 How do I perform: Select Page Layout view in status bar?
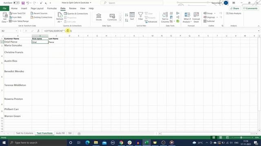(221, 137)
